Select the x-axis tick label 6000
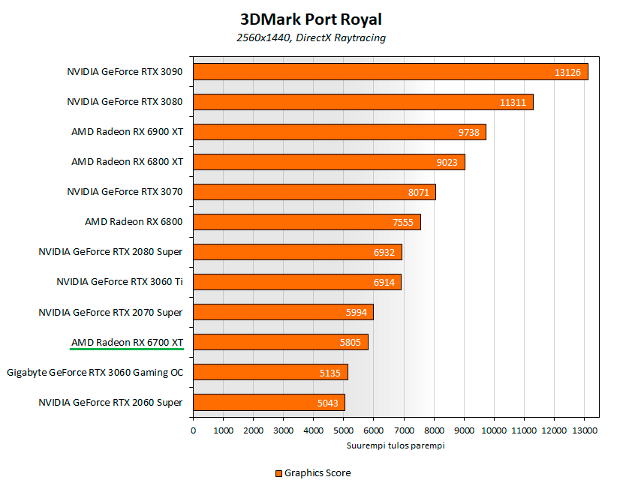 [374, 430]
